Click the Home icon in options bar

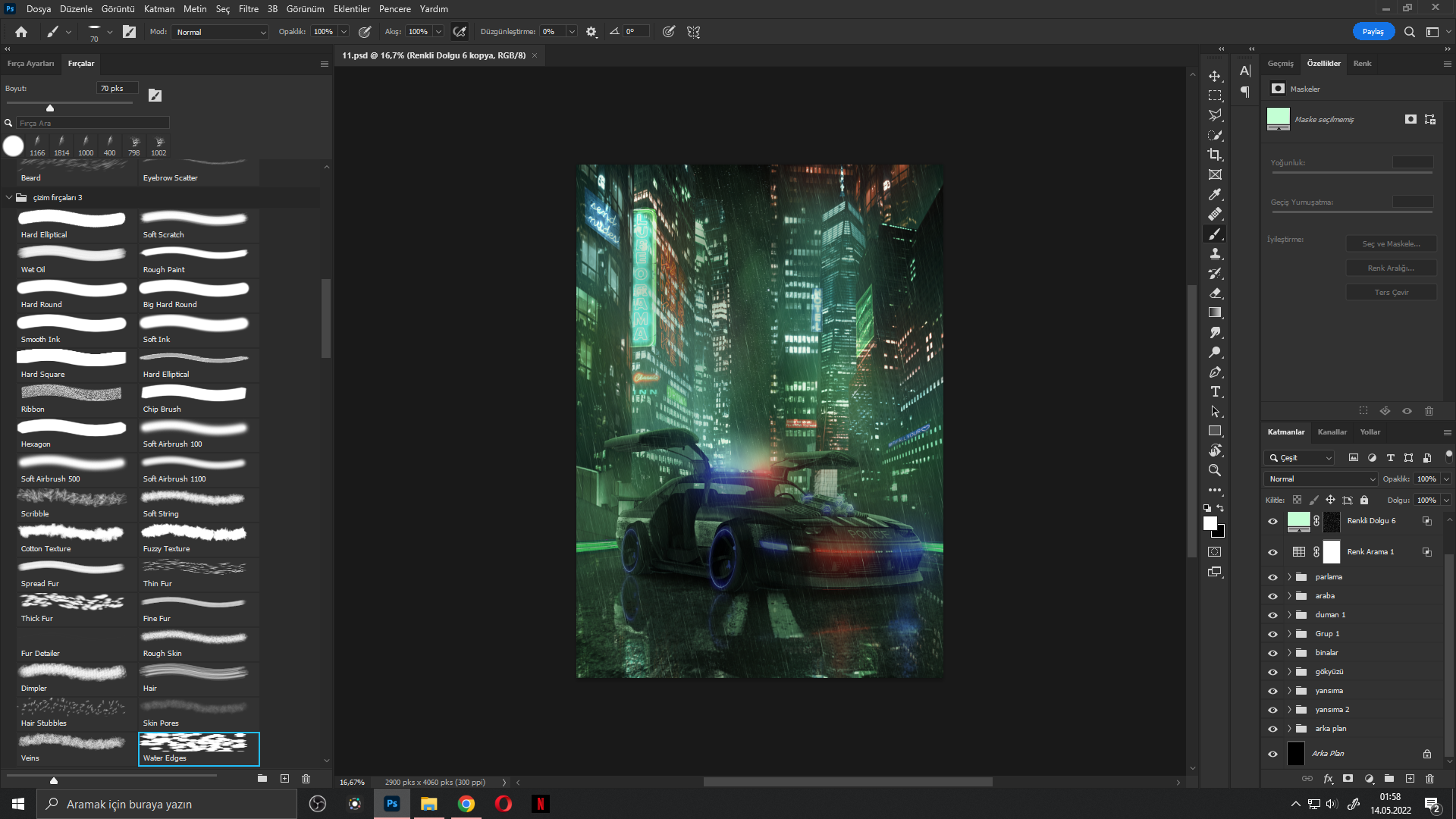pyautogui.click(x=21, y=32)
